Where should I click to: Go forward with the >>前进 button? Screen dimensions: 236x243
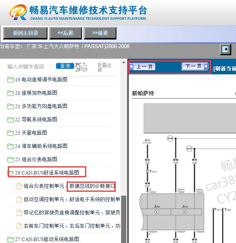100,33
